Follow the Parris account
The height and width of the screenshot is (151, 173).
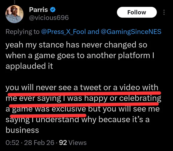(137, 12)
